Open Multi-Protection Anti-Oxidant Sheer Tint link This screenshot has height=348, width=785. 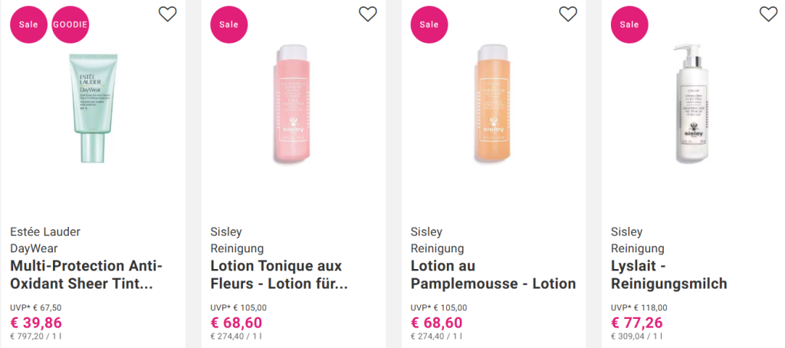(x=87, y=274)
